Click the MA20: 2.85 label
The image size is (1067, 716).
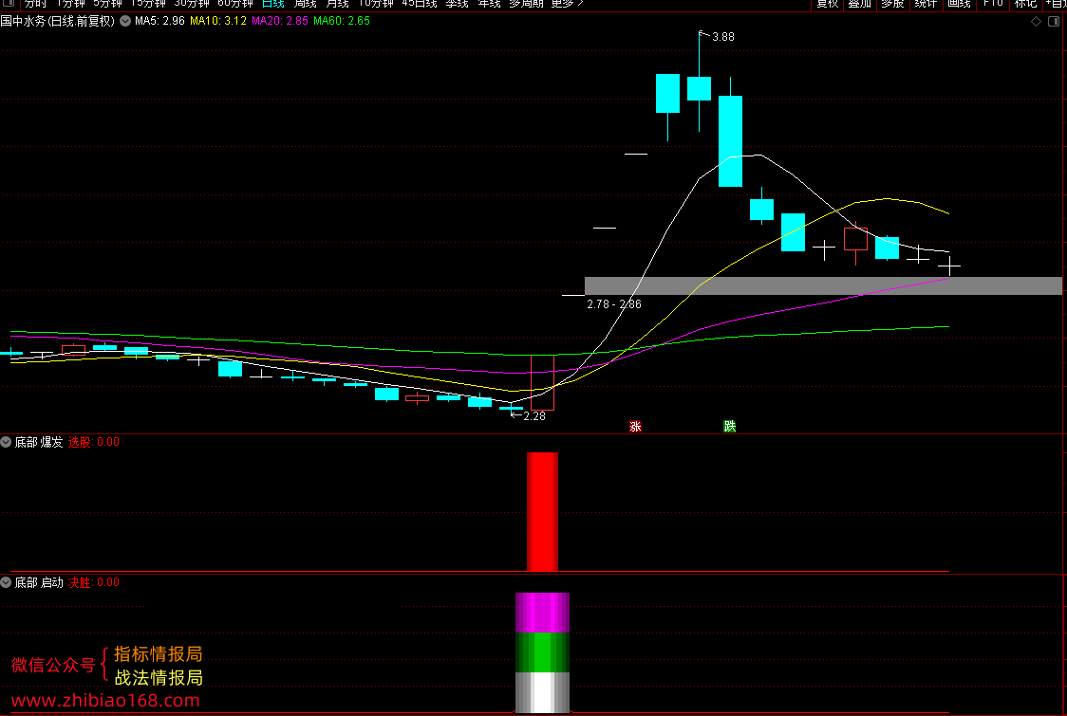point(280,21)
